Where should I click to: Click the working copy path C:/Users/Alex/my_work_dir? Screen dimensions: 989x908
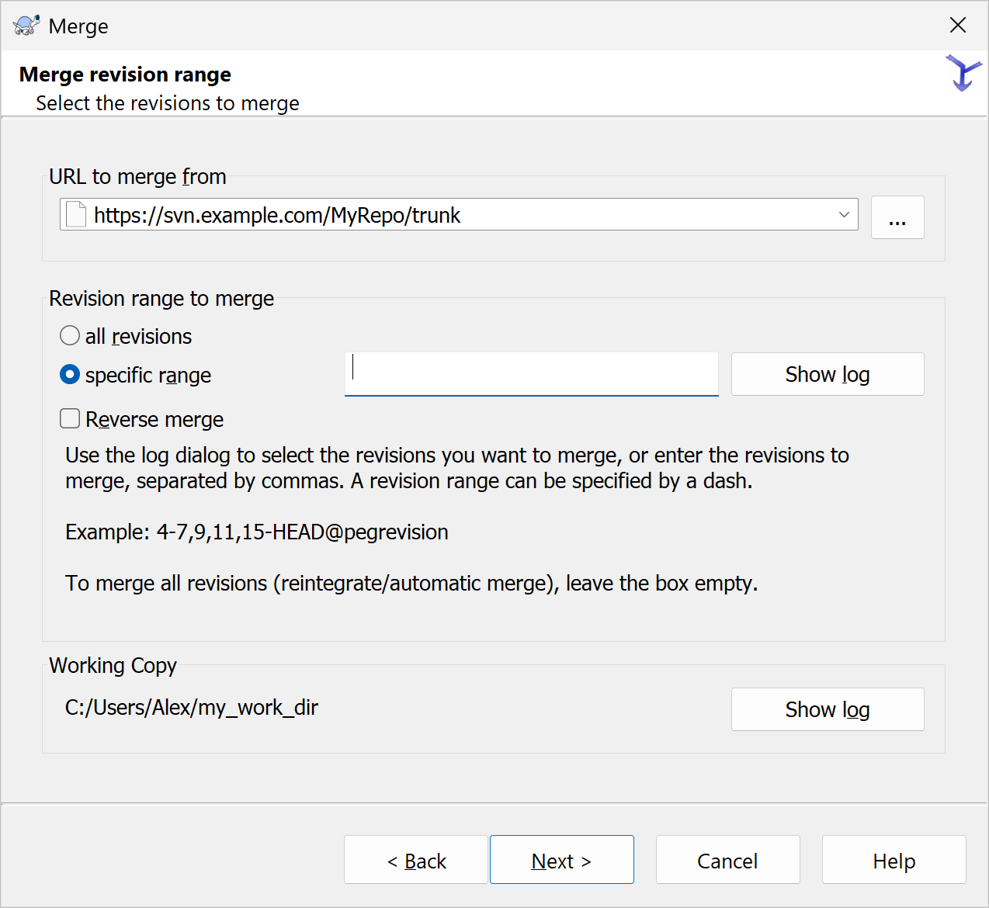tap(192, 708)
